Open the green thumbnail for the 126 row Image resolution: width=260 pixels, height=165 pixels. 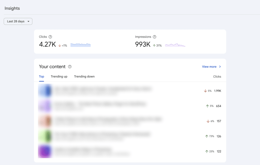point(45,136)
